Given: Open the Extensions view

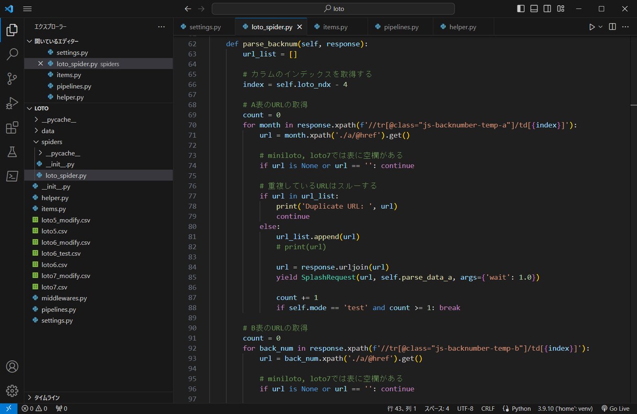Looking at the screenshot, I should click(x=12, y=127).
